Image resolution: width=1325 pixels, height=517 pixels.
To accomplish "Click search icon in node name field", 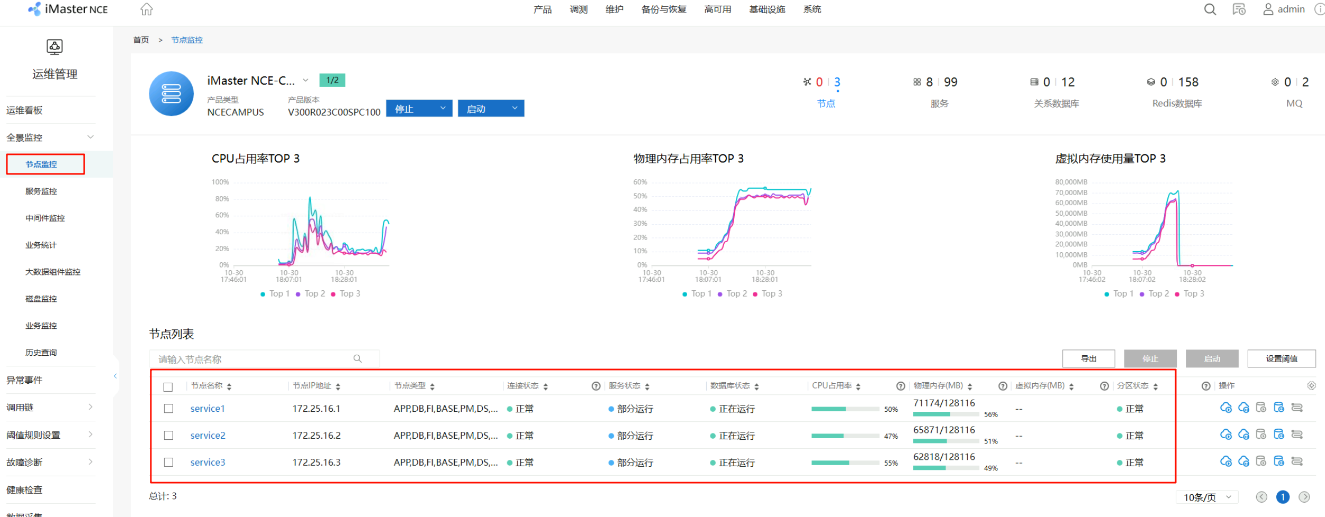I will pos(358,359).
